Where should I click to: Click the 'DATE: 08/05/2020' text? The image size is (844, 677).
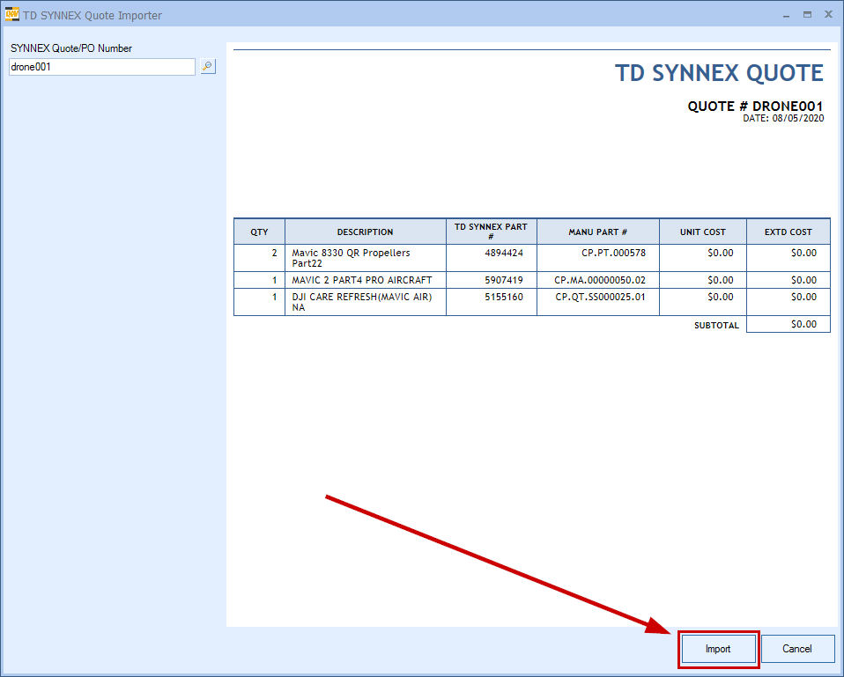[783, 118]
